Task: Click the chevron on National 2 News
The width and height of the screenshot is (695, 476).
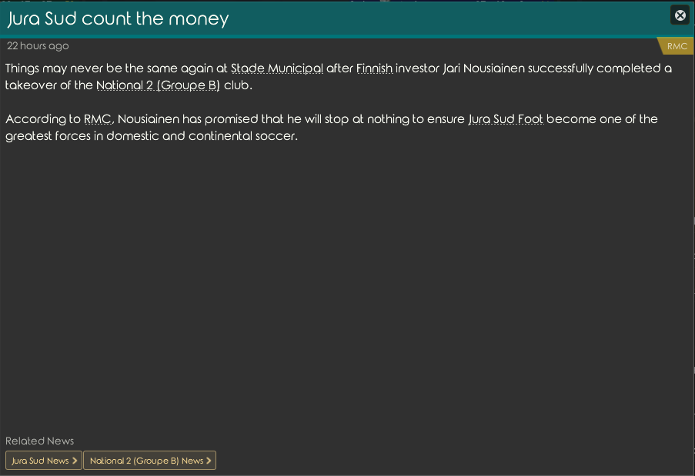Action: click(209, 461)
